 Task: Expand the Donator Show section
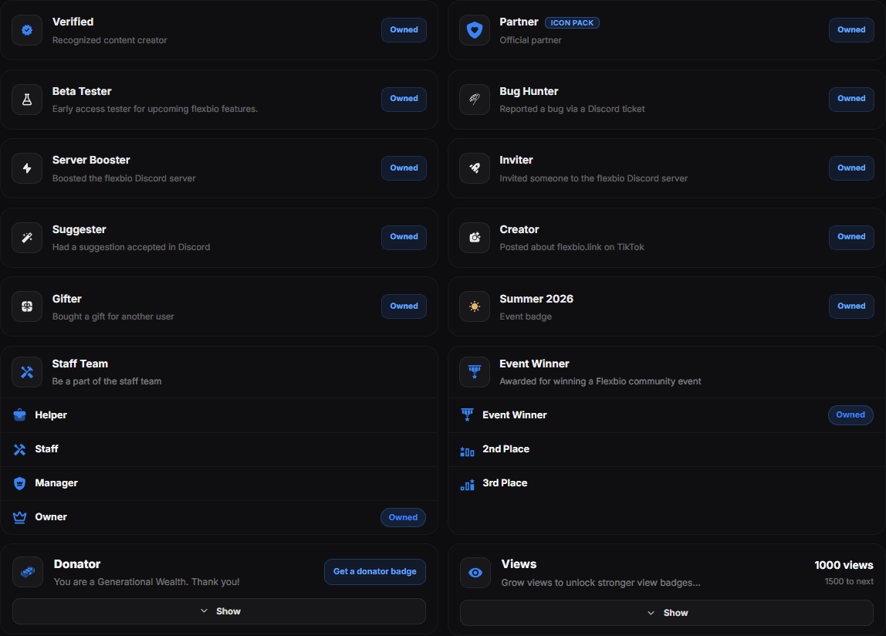tap(219, 611)
